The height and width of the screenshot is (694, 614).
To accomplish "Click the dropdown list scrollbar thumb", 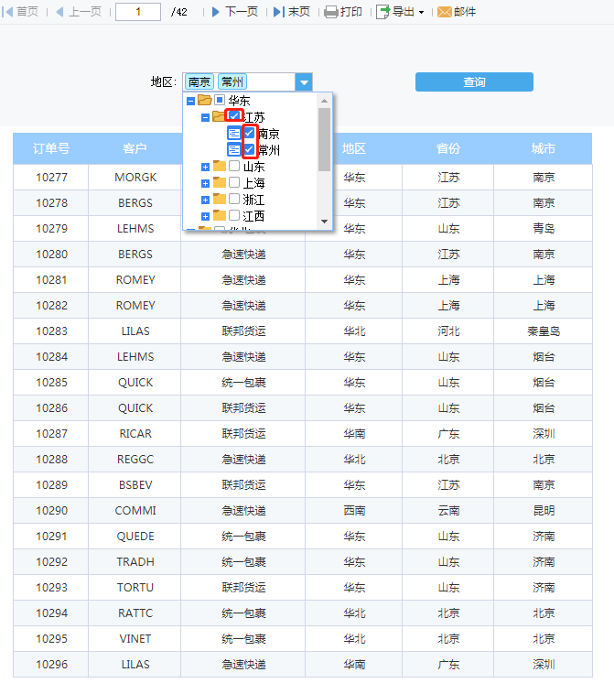I will pos(324,139).
